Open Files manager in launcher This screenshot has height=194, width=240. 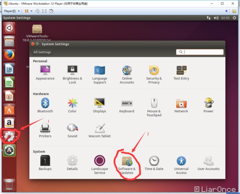(x=9, y=41)
